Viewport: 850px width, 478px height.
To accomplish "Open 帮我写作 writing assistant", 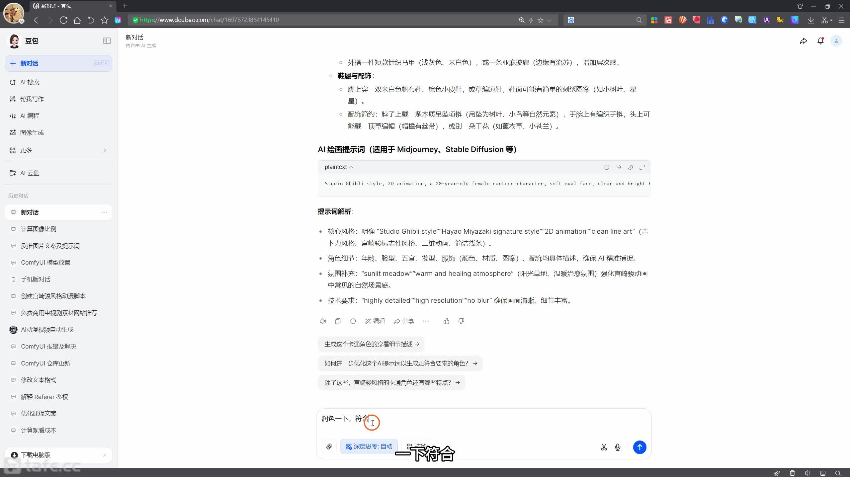I will pos(58,99).
